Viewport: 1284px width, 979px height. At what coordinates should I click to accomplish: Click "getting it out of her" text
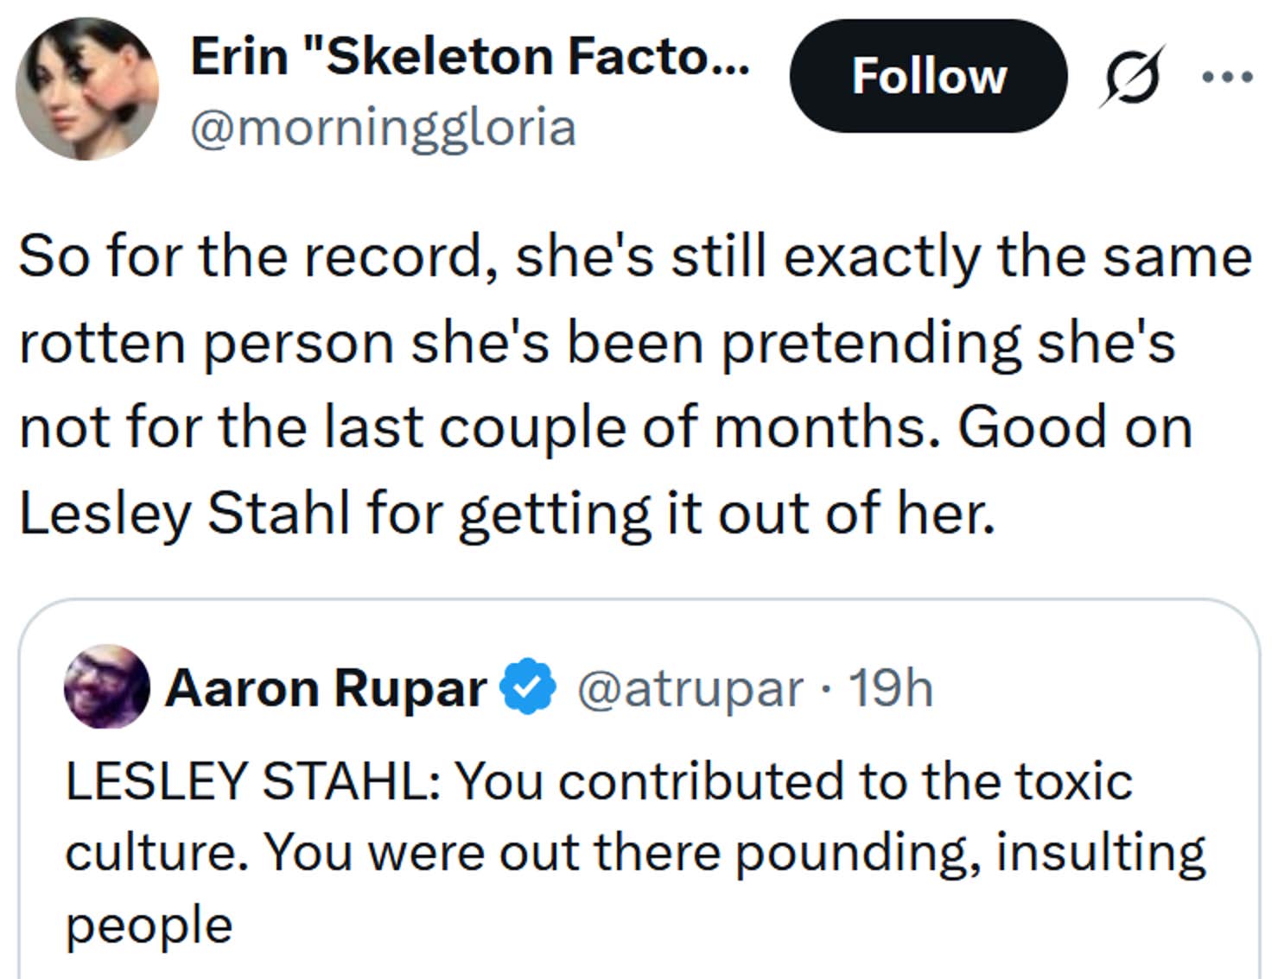726,513
